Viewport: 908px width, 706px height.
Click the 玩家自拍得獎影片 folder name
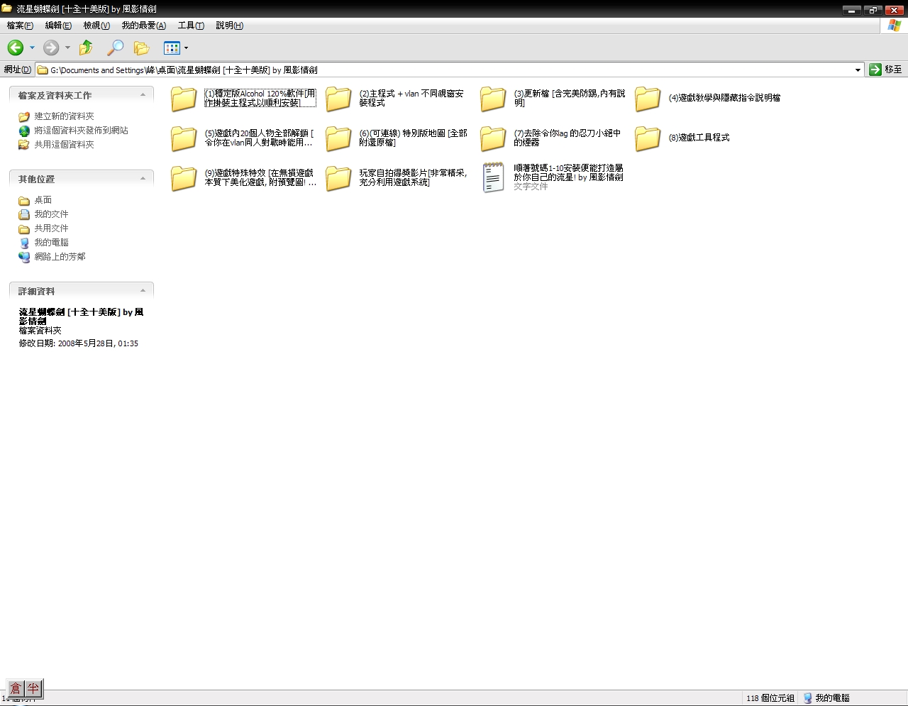pyautogui.click(x=413, y=177)
